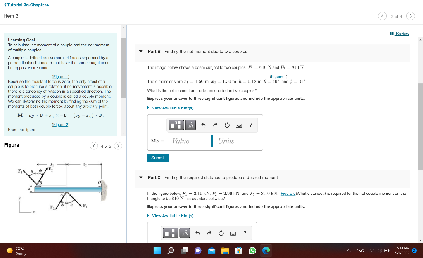Open help in Part C toolbar
423x258 pixels.
tap(245, 233)
